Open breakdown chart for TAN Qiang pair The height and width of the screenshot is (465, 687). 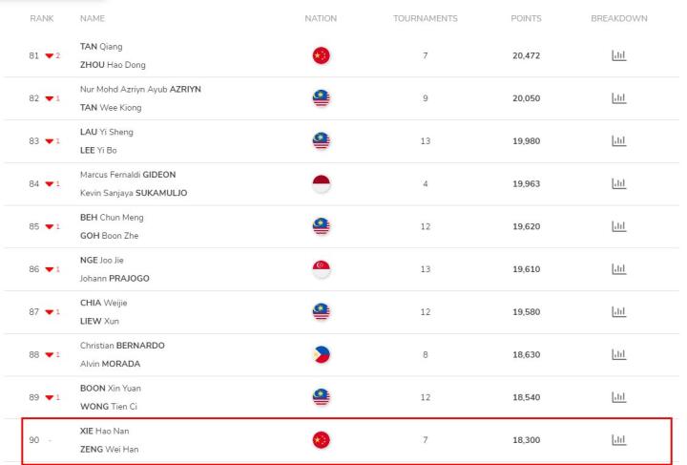[x=618, y=55]
